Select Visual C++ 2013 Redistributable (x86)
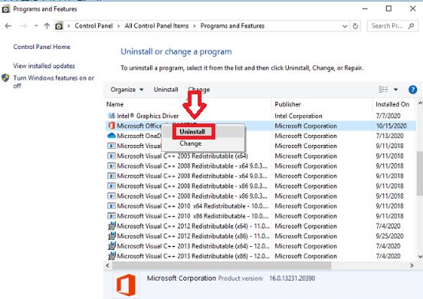Viewport: 423px width, 299px height. pyautogui.click(x=261, y=256)
